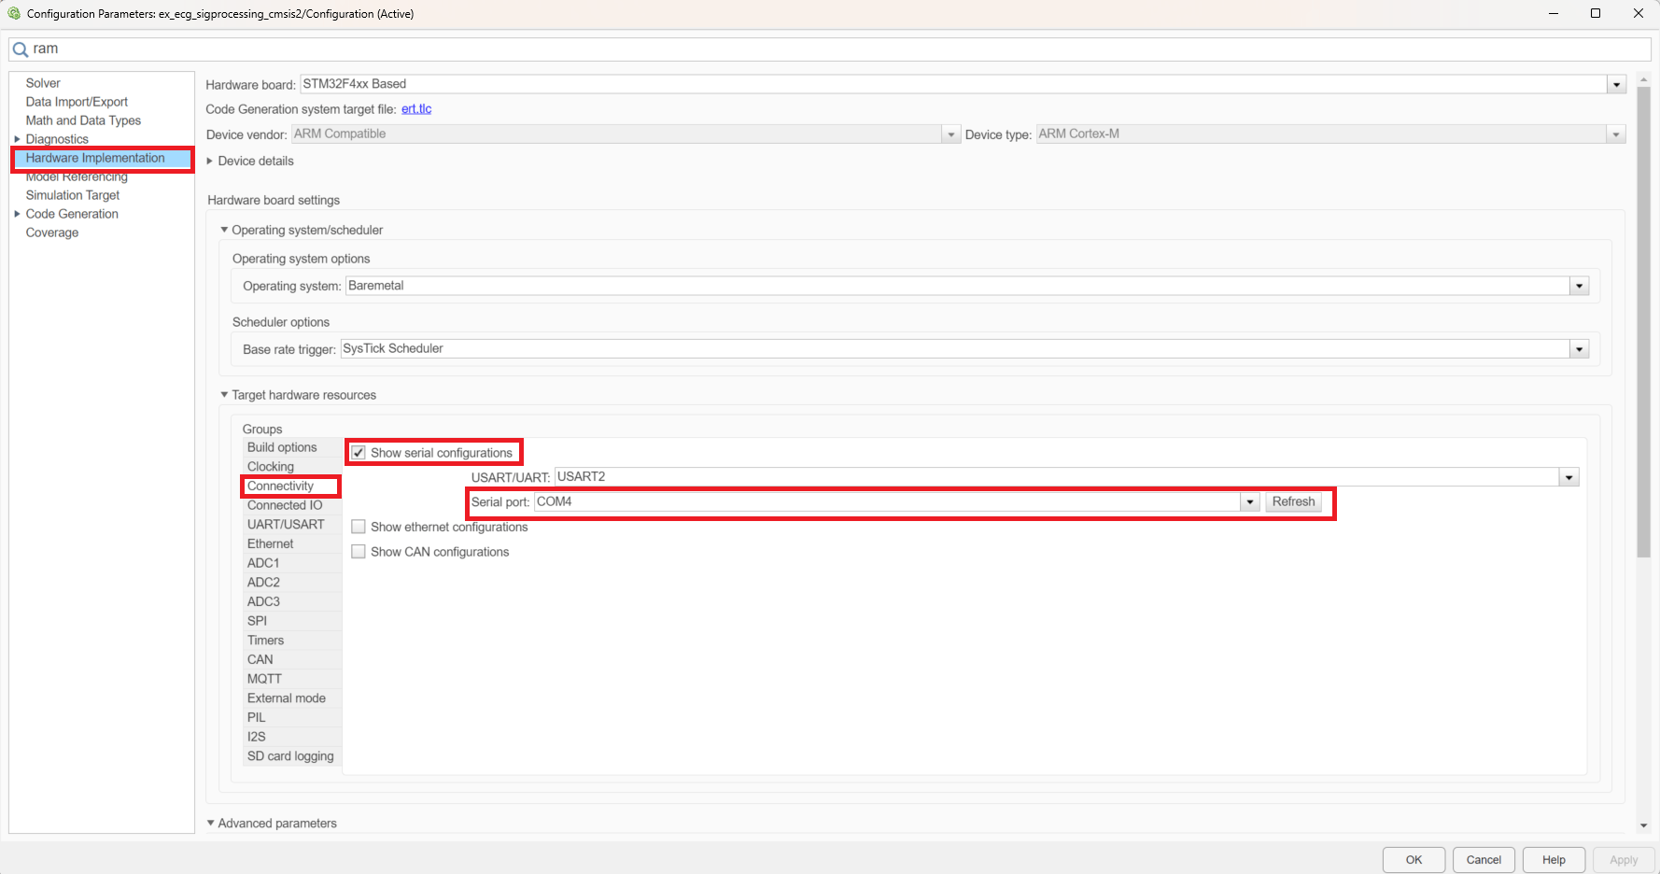Click the OK button
Screen dimensions: 1660x874
point(1414,860)
